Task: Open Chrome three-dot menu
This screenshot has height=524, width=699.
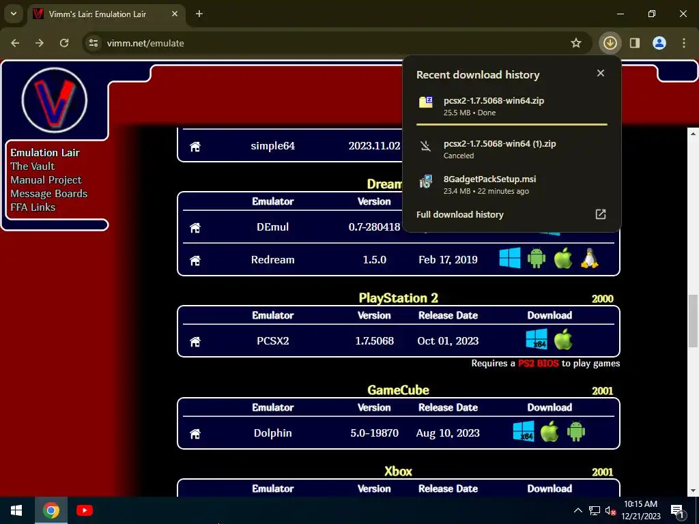Action: [684, 43]
